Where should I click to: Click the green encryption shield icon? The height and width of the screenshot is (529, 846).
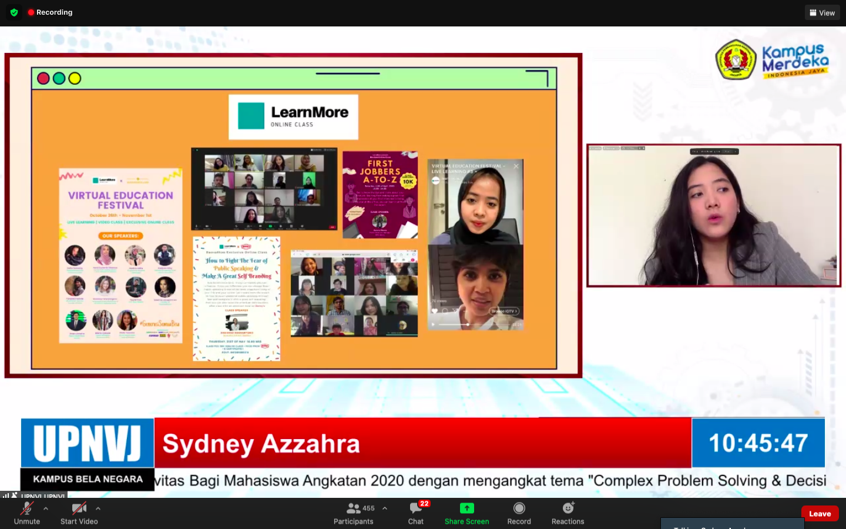pos(14,12)
